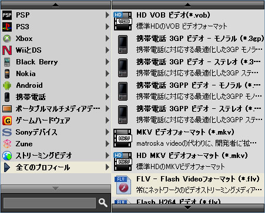Open the 携帯電話 category entry
The image size is (265, 213).
point(56,97)
